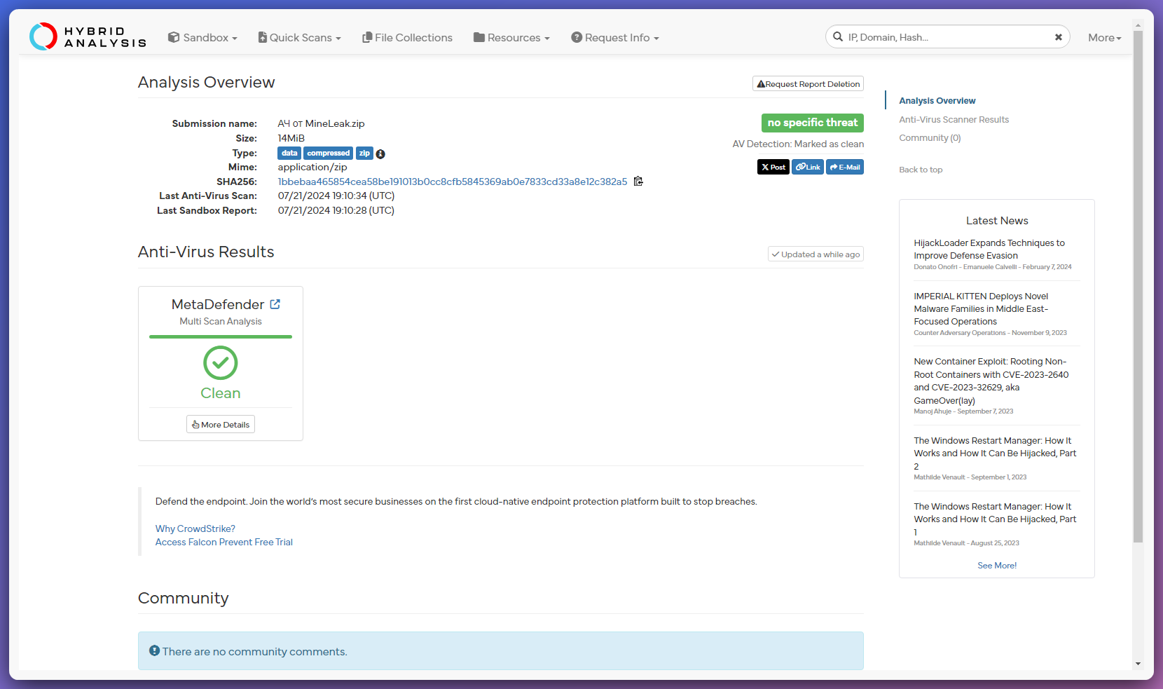Viewport: 1163px width, 689px height.
Task: Click See More! news link
Action: coord(997,566)
